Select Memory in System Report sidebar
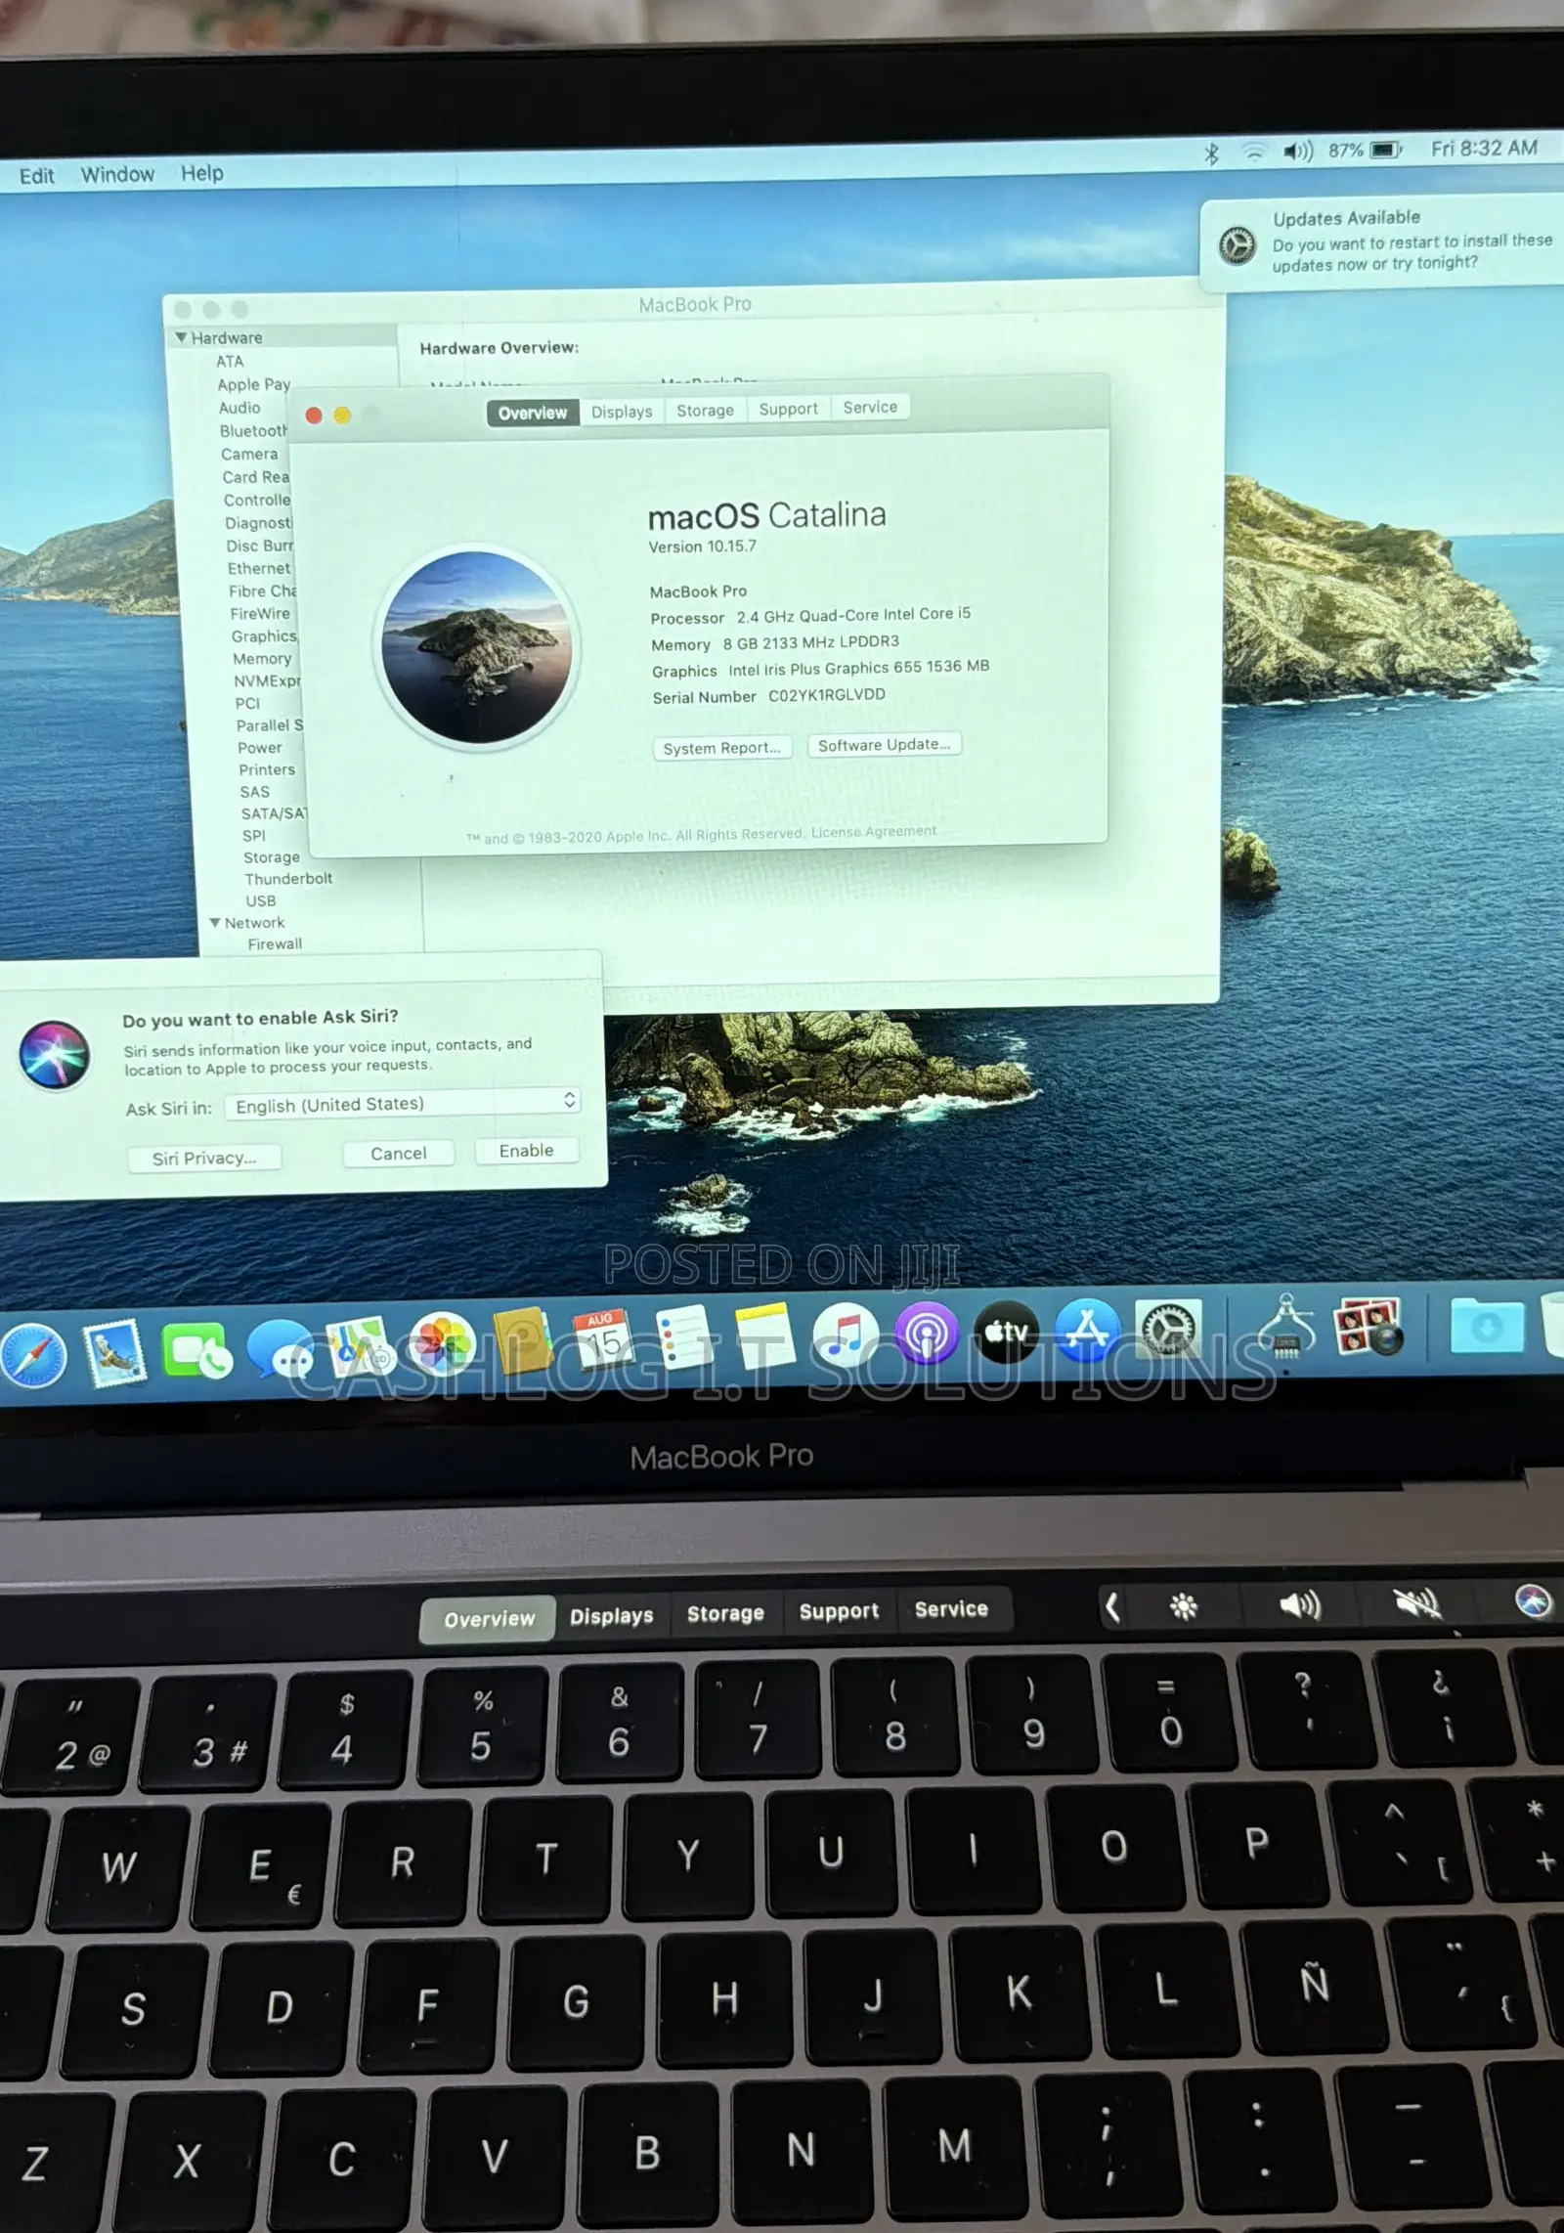The height and width of the screenshot is (2233, 1564). [262, 659]
